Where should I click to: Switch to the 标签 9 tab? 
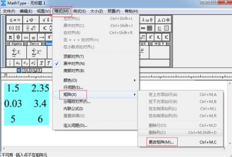[159, 44]
